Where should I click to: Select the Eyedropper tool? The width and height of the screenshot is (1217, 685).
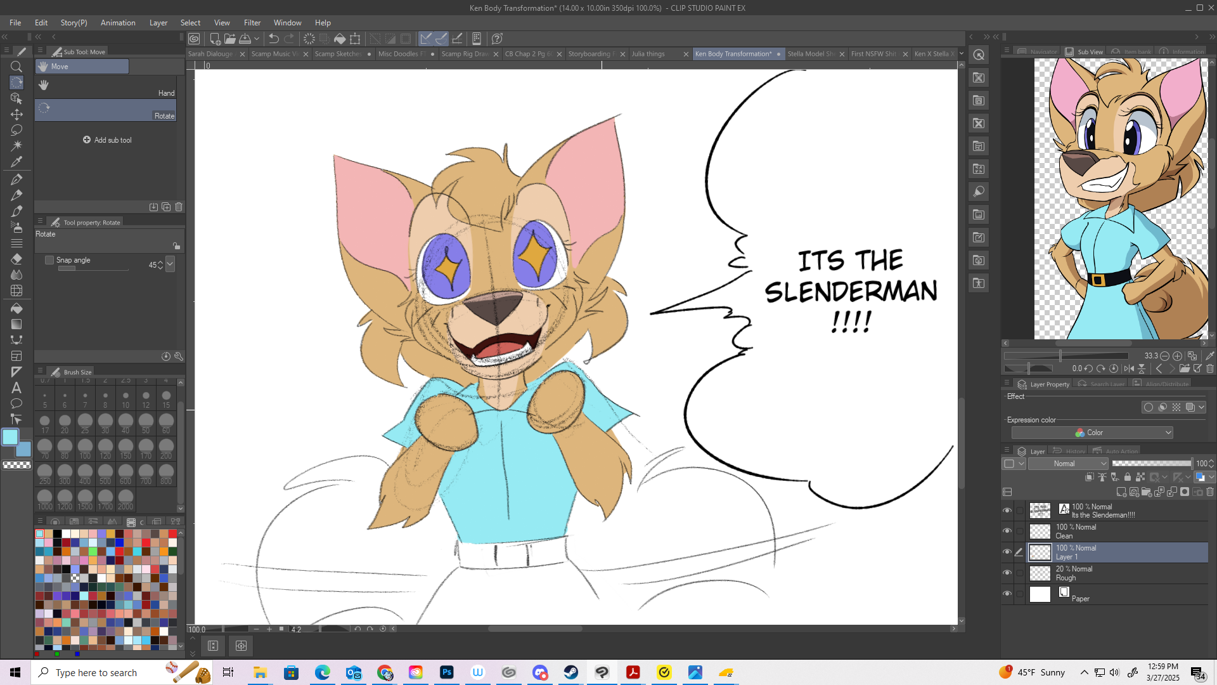[16, 162]
